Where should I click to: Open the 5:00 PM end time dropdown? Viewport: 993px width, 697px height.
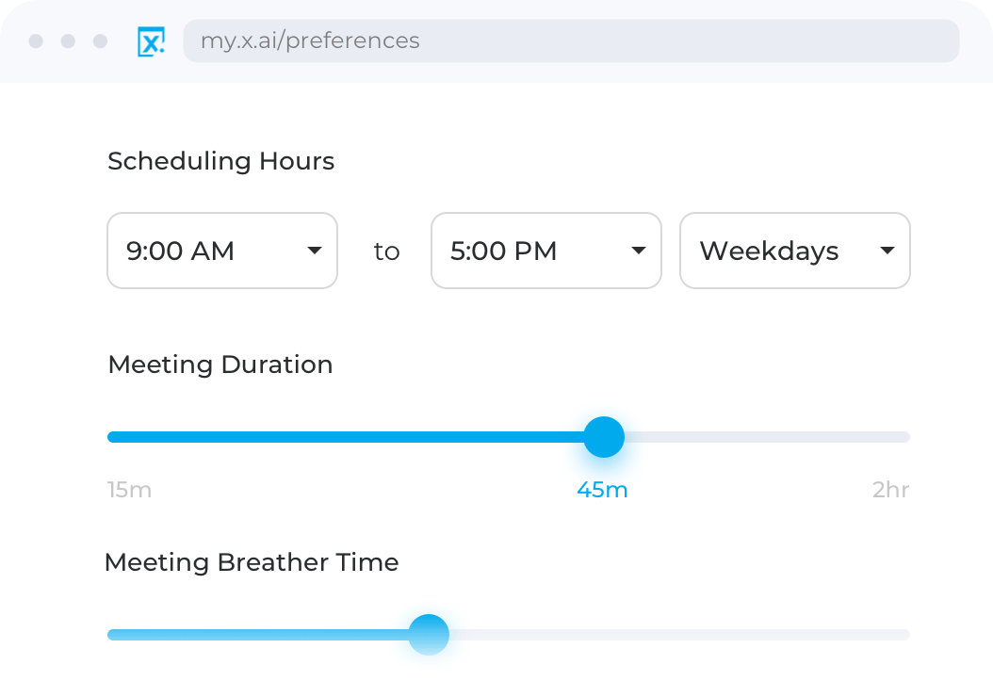pyautogui.click(x=546, y=251)
